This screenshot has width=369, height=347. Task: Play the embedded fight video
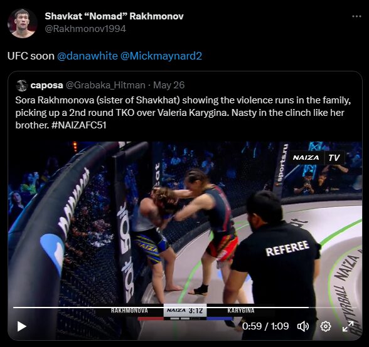(x=21, y=326)
